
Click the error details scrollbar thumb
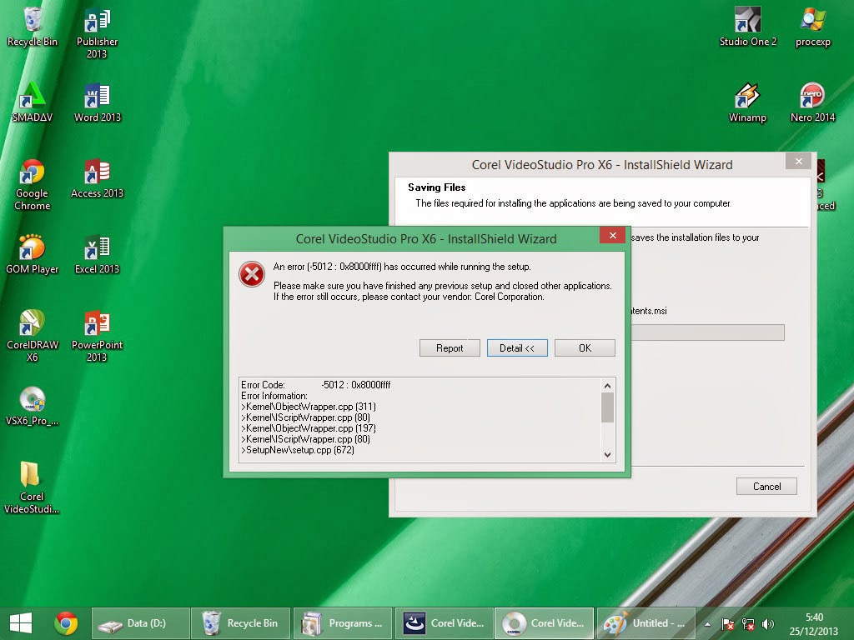pos(607,407)
